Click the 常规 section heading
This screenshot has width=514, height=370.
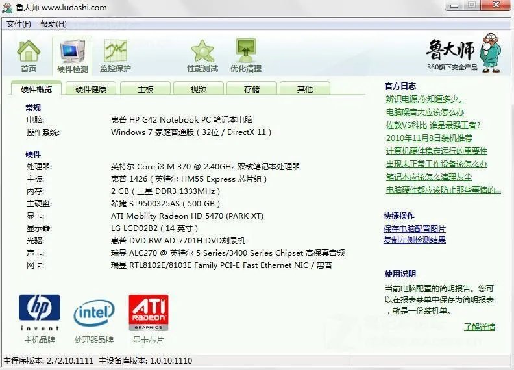pos(33,108)
